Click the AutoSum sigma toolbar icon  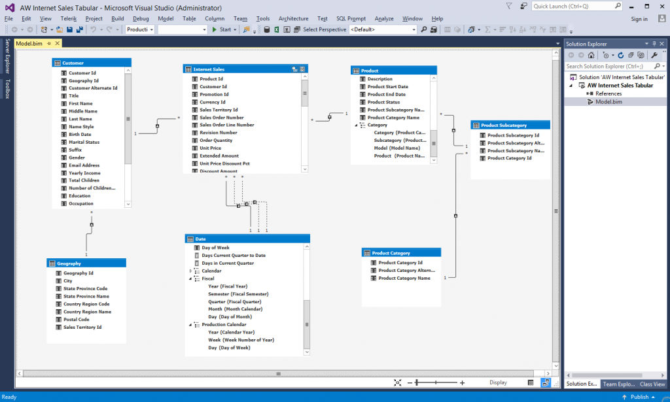click(487, 29)
